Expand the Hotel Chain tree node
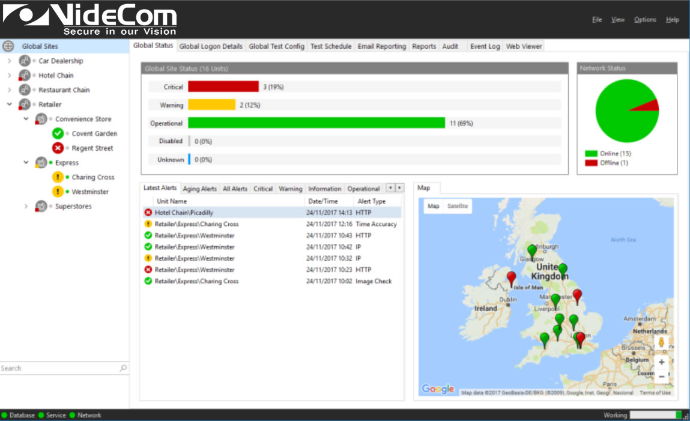Viewport: 690px width, 421px height. pyautogui.click(x=9, y=75)
